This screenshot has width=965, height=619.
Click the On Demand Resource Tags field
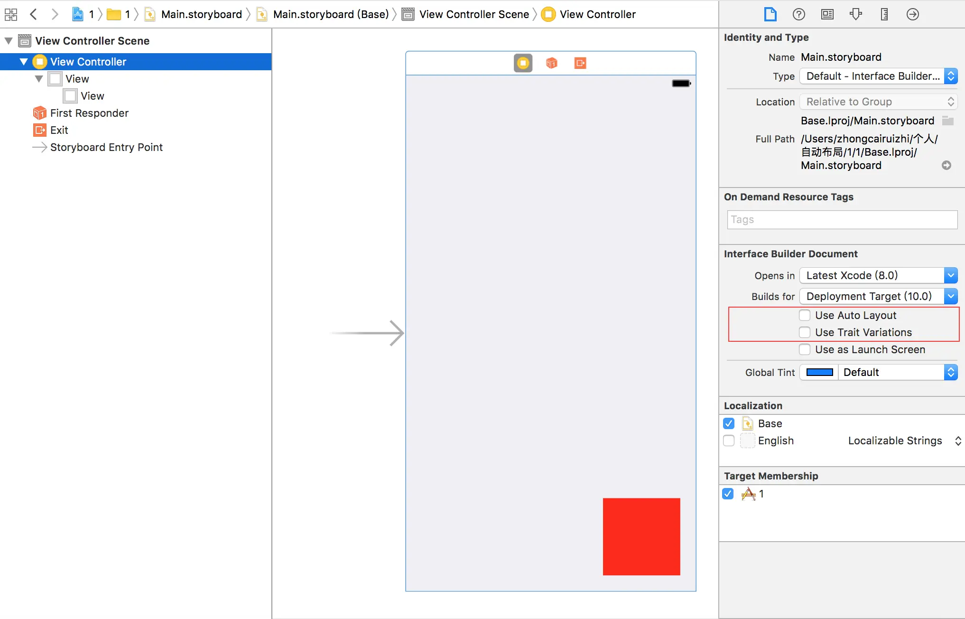842,220
